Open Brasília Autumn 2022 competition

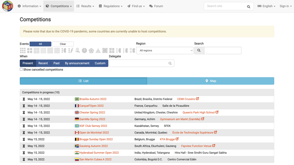93,99
